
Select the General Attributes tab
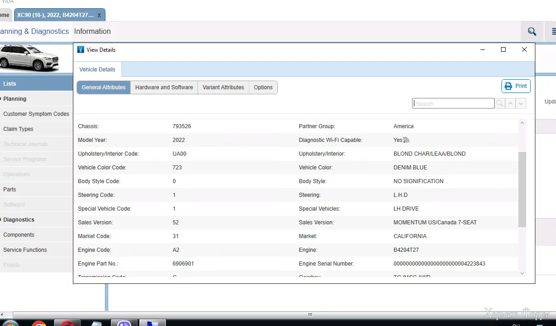click(104, 87)
